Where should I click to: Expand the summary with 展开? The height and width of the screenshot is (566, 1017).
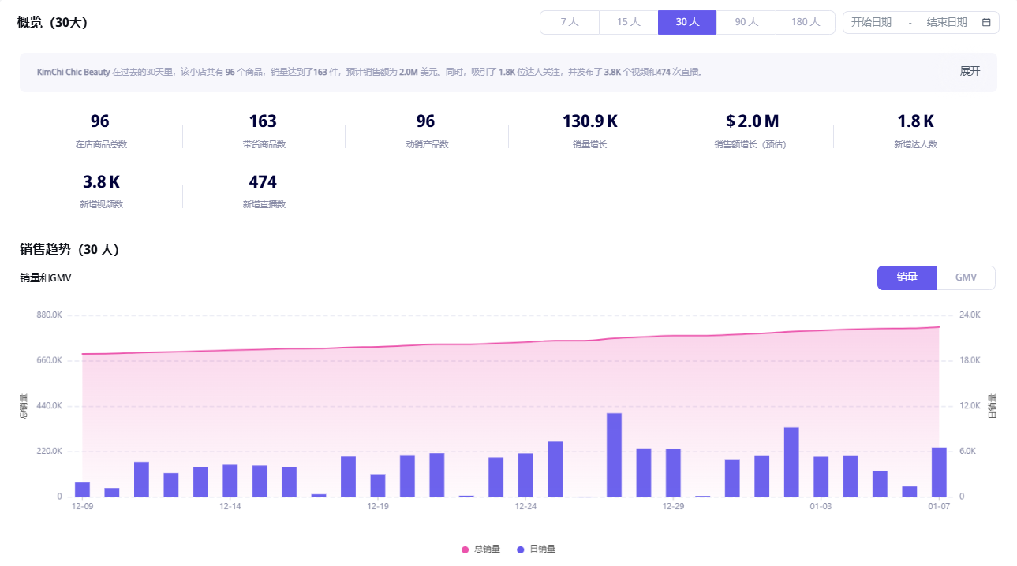point(970,71)
